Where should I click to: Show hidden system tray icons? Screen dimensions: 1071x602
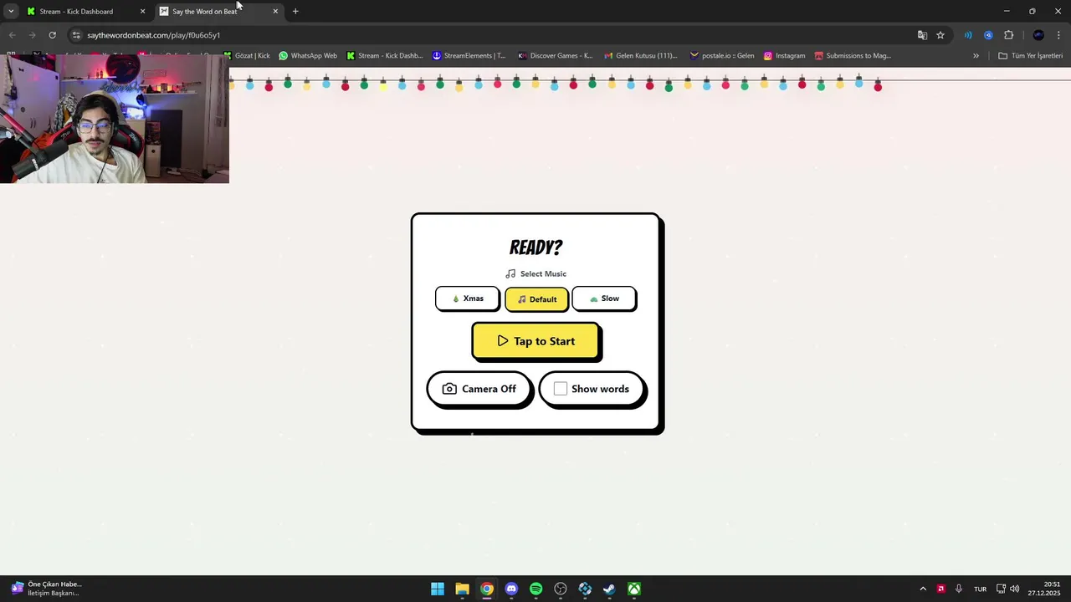click(x=923, y=589)
